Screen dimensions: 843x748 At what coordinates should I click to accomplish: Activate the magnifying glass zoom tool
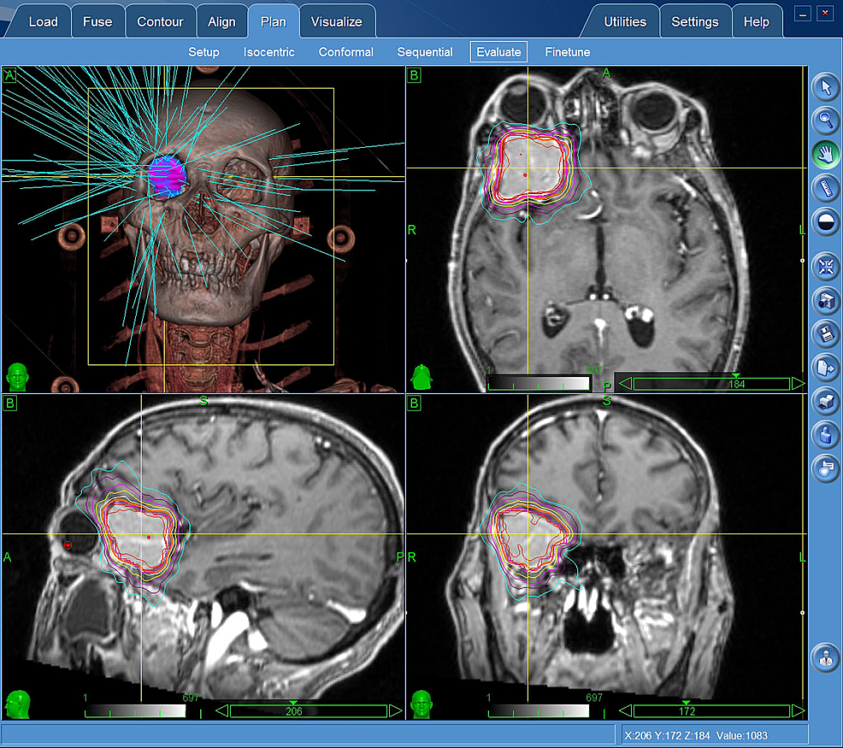click(825, 121)
